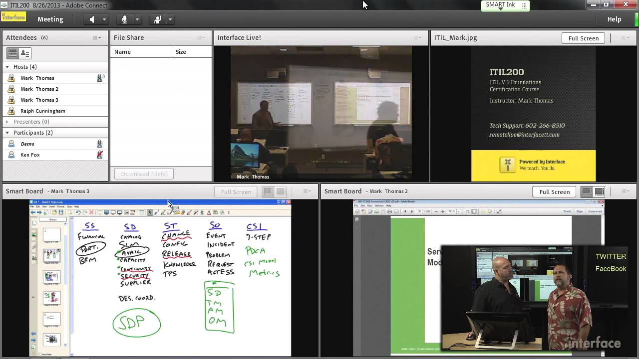Open the Attendees pod options menu
This screenshot has height=359, width=639.
click(x=97, y=37)
